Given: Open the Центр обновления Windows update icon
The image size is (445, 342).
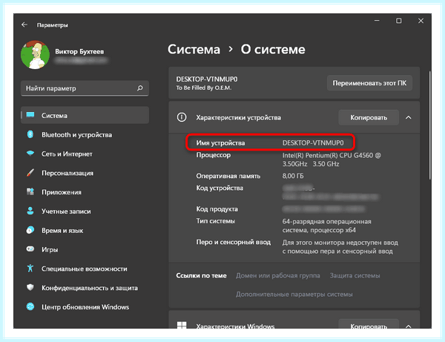Looking at the screenshot, I should [x=30, y=306].
